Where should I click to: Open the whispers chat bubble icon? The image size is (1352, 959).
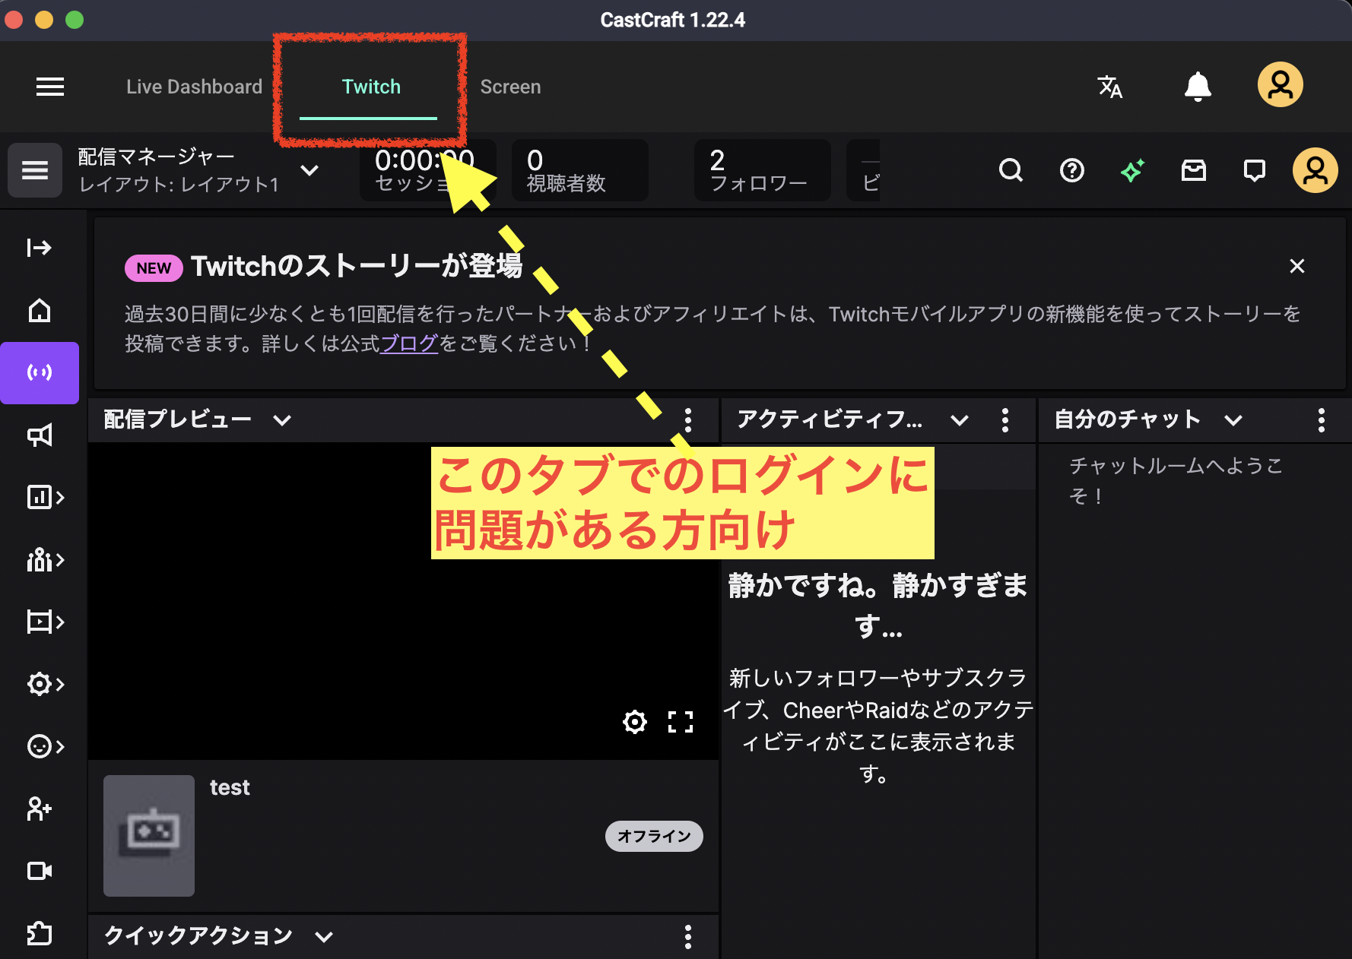1255,170
